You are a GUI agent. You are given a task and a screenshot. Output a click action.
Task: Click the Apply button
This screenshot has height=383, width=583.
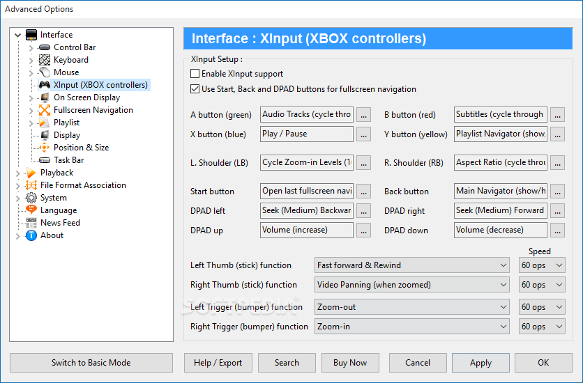480,363
